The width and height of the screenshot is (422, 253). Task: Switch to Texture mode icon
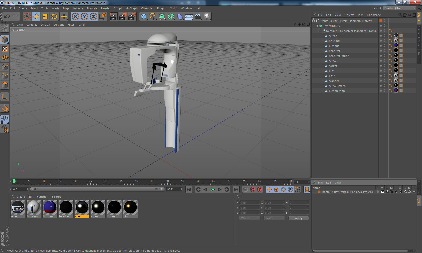click(5, 49)
